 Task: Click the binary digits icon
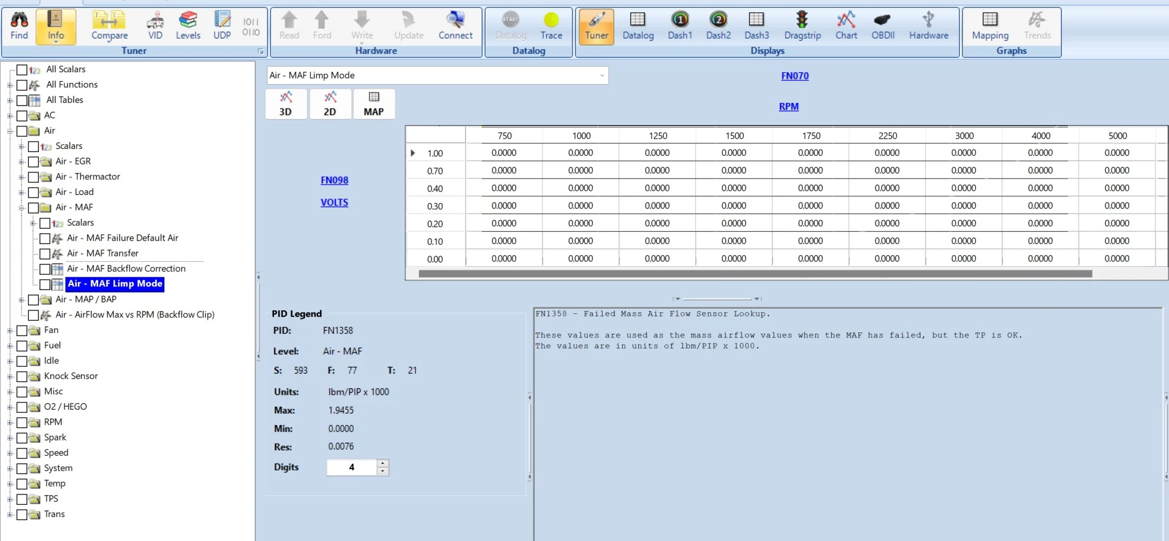(x=251, y=26)
